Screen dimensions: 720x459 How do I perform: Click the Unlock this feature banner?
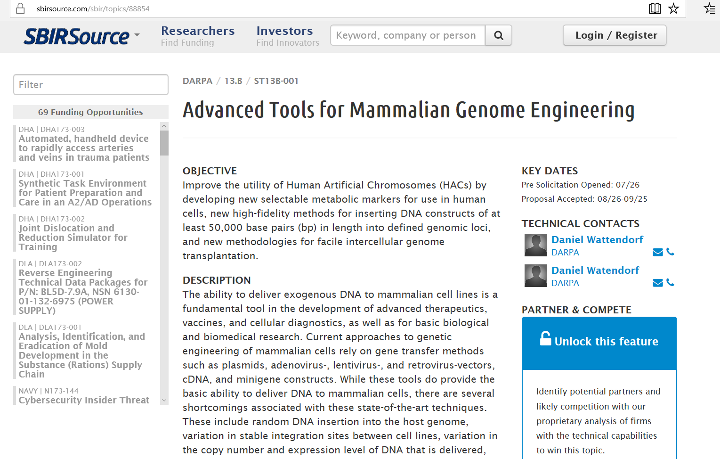599,342
